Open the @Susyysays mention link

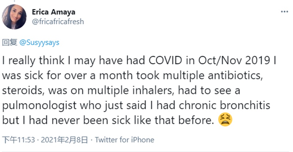click(39, 43)
